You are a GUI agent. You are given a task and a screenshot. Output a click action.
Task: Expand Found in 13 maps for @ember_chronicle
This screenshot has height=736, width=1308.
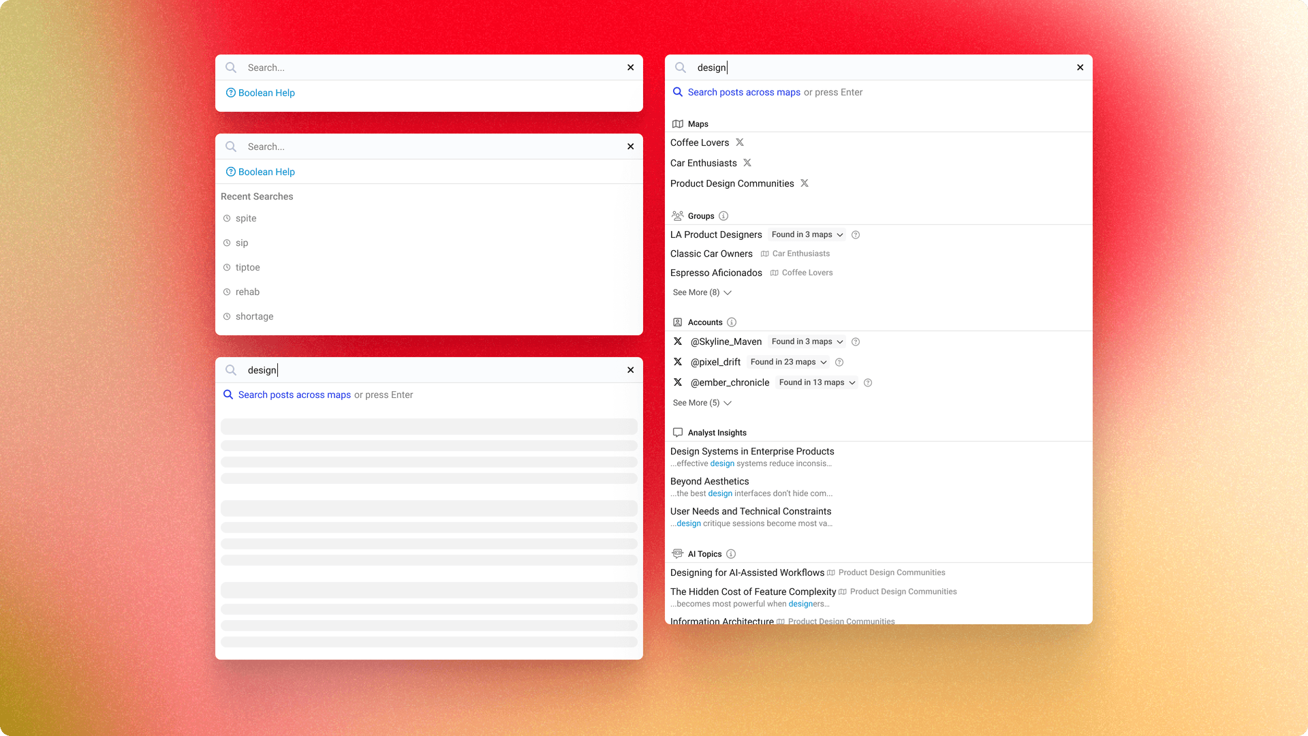tap(816, 383)
